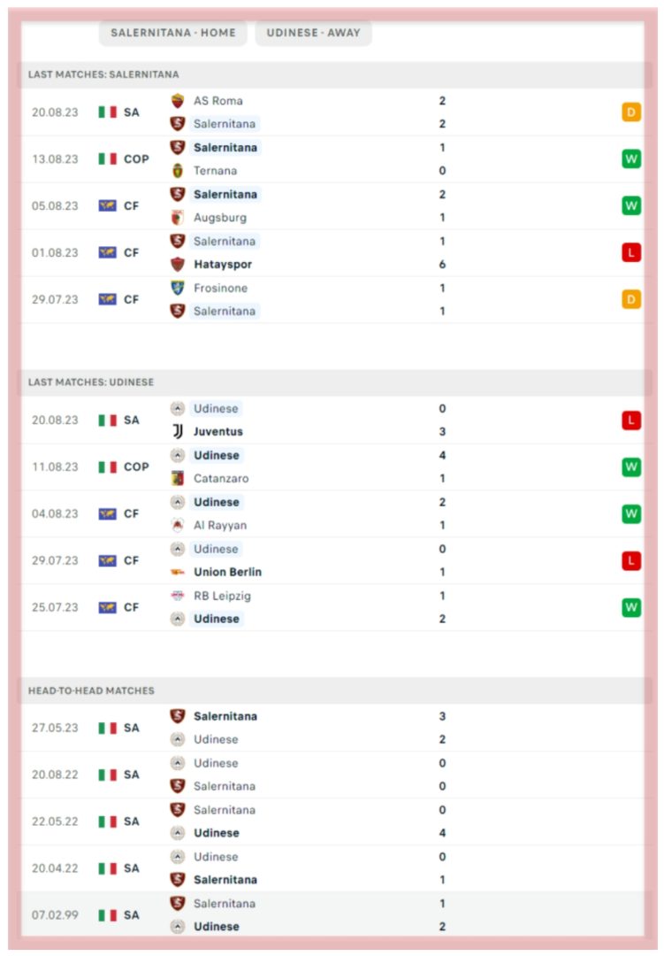Viewport: 664px width, 956px height.
Task: Click the Augsburg club crest icon
Action: coord(177,218)
